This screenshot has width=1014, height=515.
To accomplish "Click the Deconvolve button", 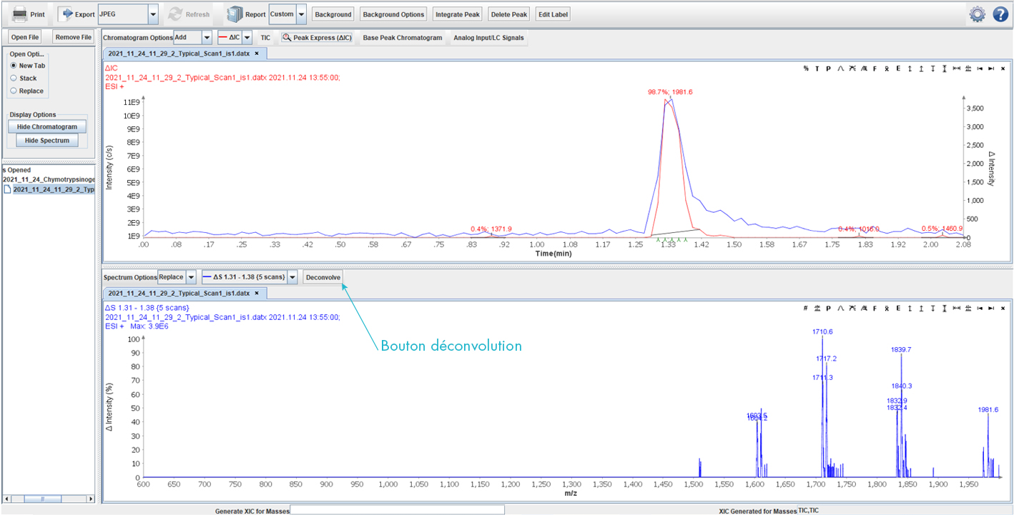I will [323, 277].
